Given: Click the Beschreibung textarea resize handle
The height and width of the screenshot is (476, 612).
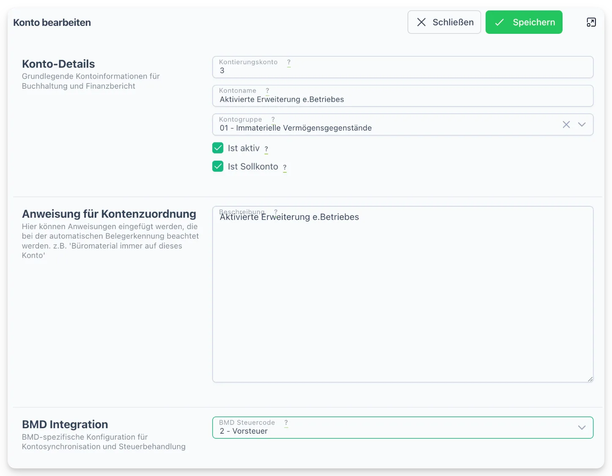Looking at the screenshot, I should pyautogui.click(x=590, y=379).
